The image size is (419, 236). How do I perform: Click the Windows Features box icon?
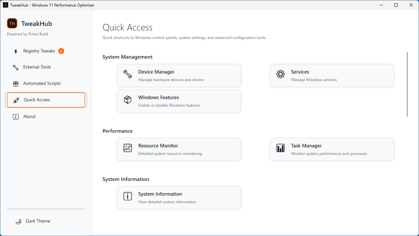click(128, 100)
